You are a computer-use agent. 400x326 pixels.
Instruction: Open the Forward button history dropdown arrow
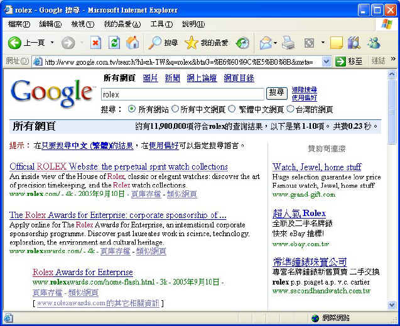[x=82, y=43]
